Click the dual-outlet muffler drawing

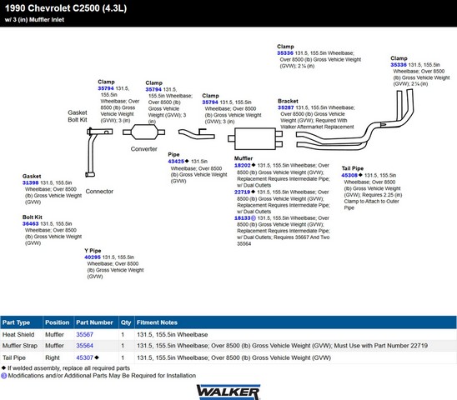pyautogui.click(x=255, y=138)
